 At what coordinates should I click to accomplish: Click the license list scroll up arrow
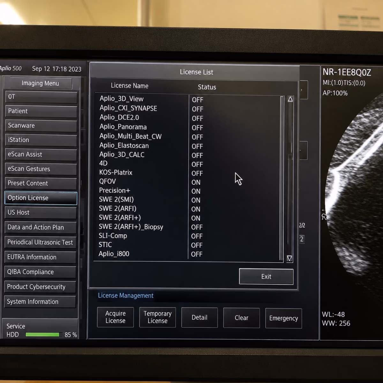pos(290,99)
